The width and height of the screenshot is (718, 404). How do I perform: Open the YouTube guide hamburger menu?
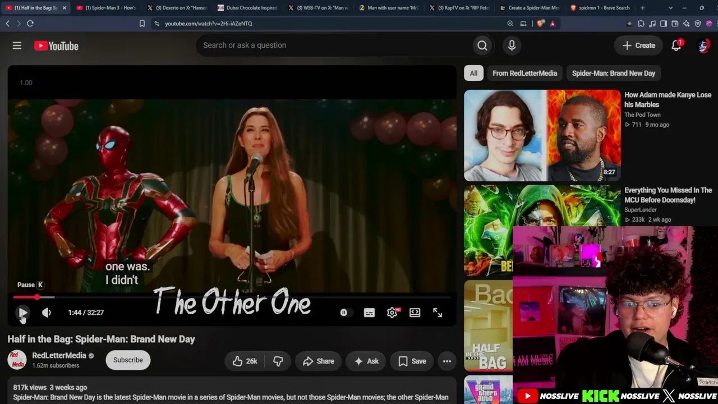(17, 45)
